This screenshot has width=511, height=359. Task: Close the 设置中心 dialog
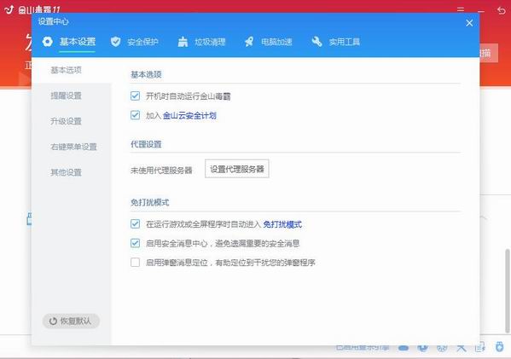tap(469, 23)
